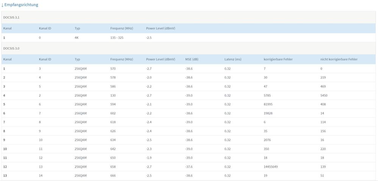Click Typ header in DOCSIS 3.1 table

(x=77, y=28)
